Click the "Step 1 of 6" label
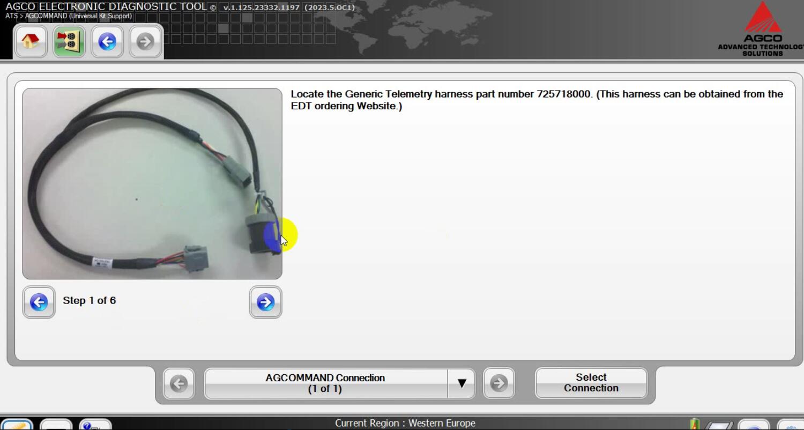Screen dimensions: 804x430 point(90,300)
